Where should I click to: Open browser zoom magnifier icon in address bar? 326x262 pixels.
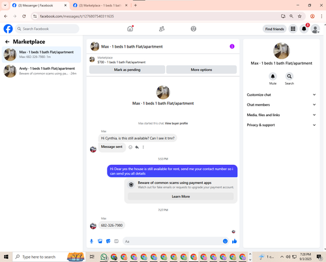[x=291, y=16]
